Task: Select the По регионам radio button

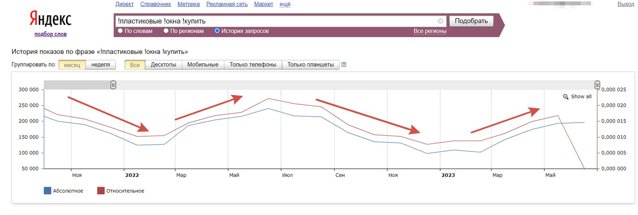Action: pyautogui.click(x=166, y=31)
